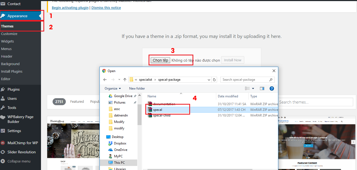Click Contact envelope icon in sidebar
The width and height of the screenshot is (357, 170).
coord(3,4)
